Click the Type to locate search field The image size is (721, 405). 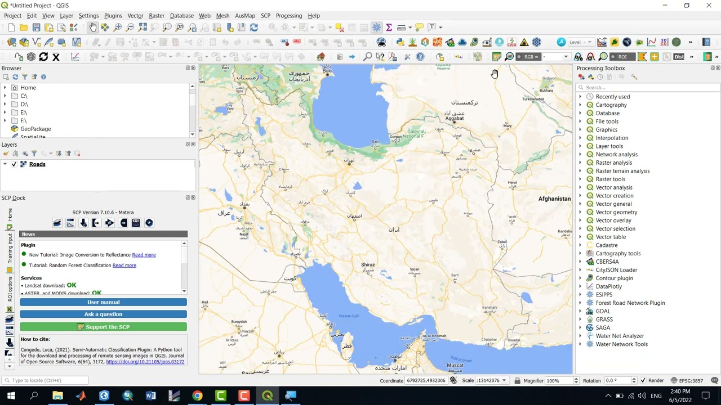pyautogui.click(x=45, y=381)
